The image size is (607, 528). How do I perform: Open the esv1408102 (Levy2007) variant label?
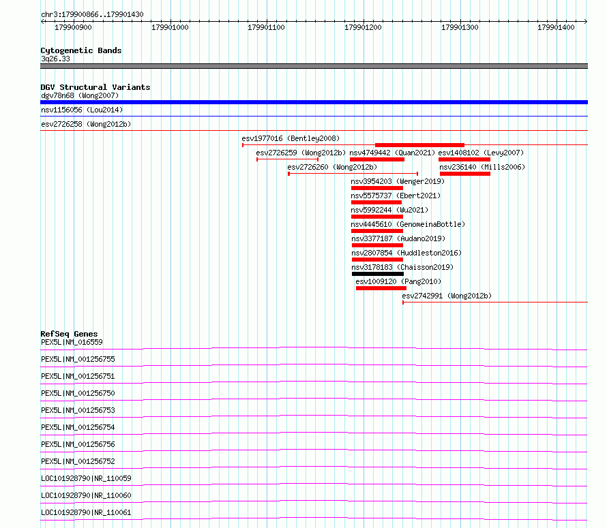click(x=481, y=153)
